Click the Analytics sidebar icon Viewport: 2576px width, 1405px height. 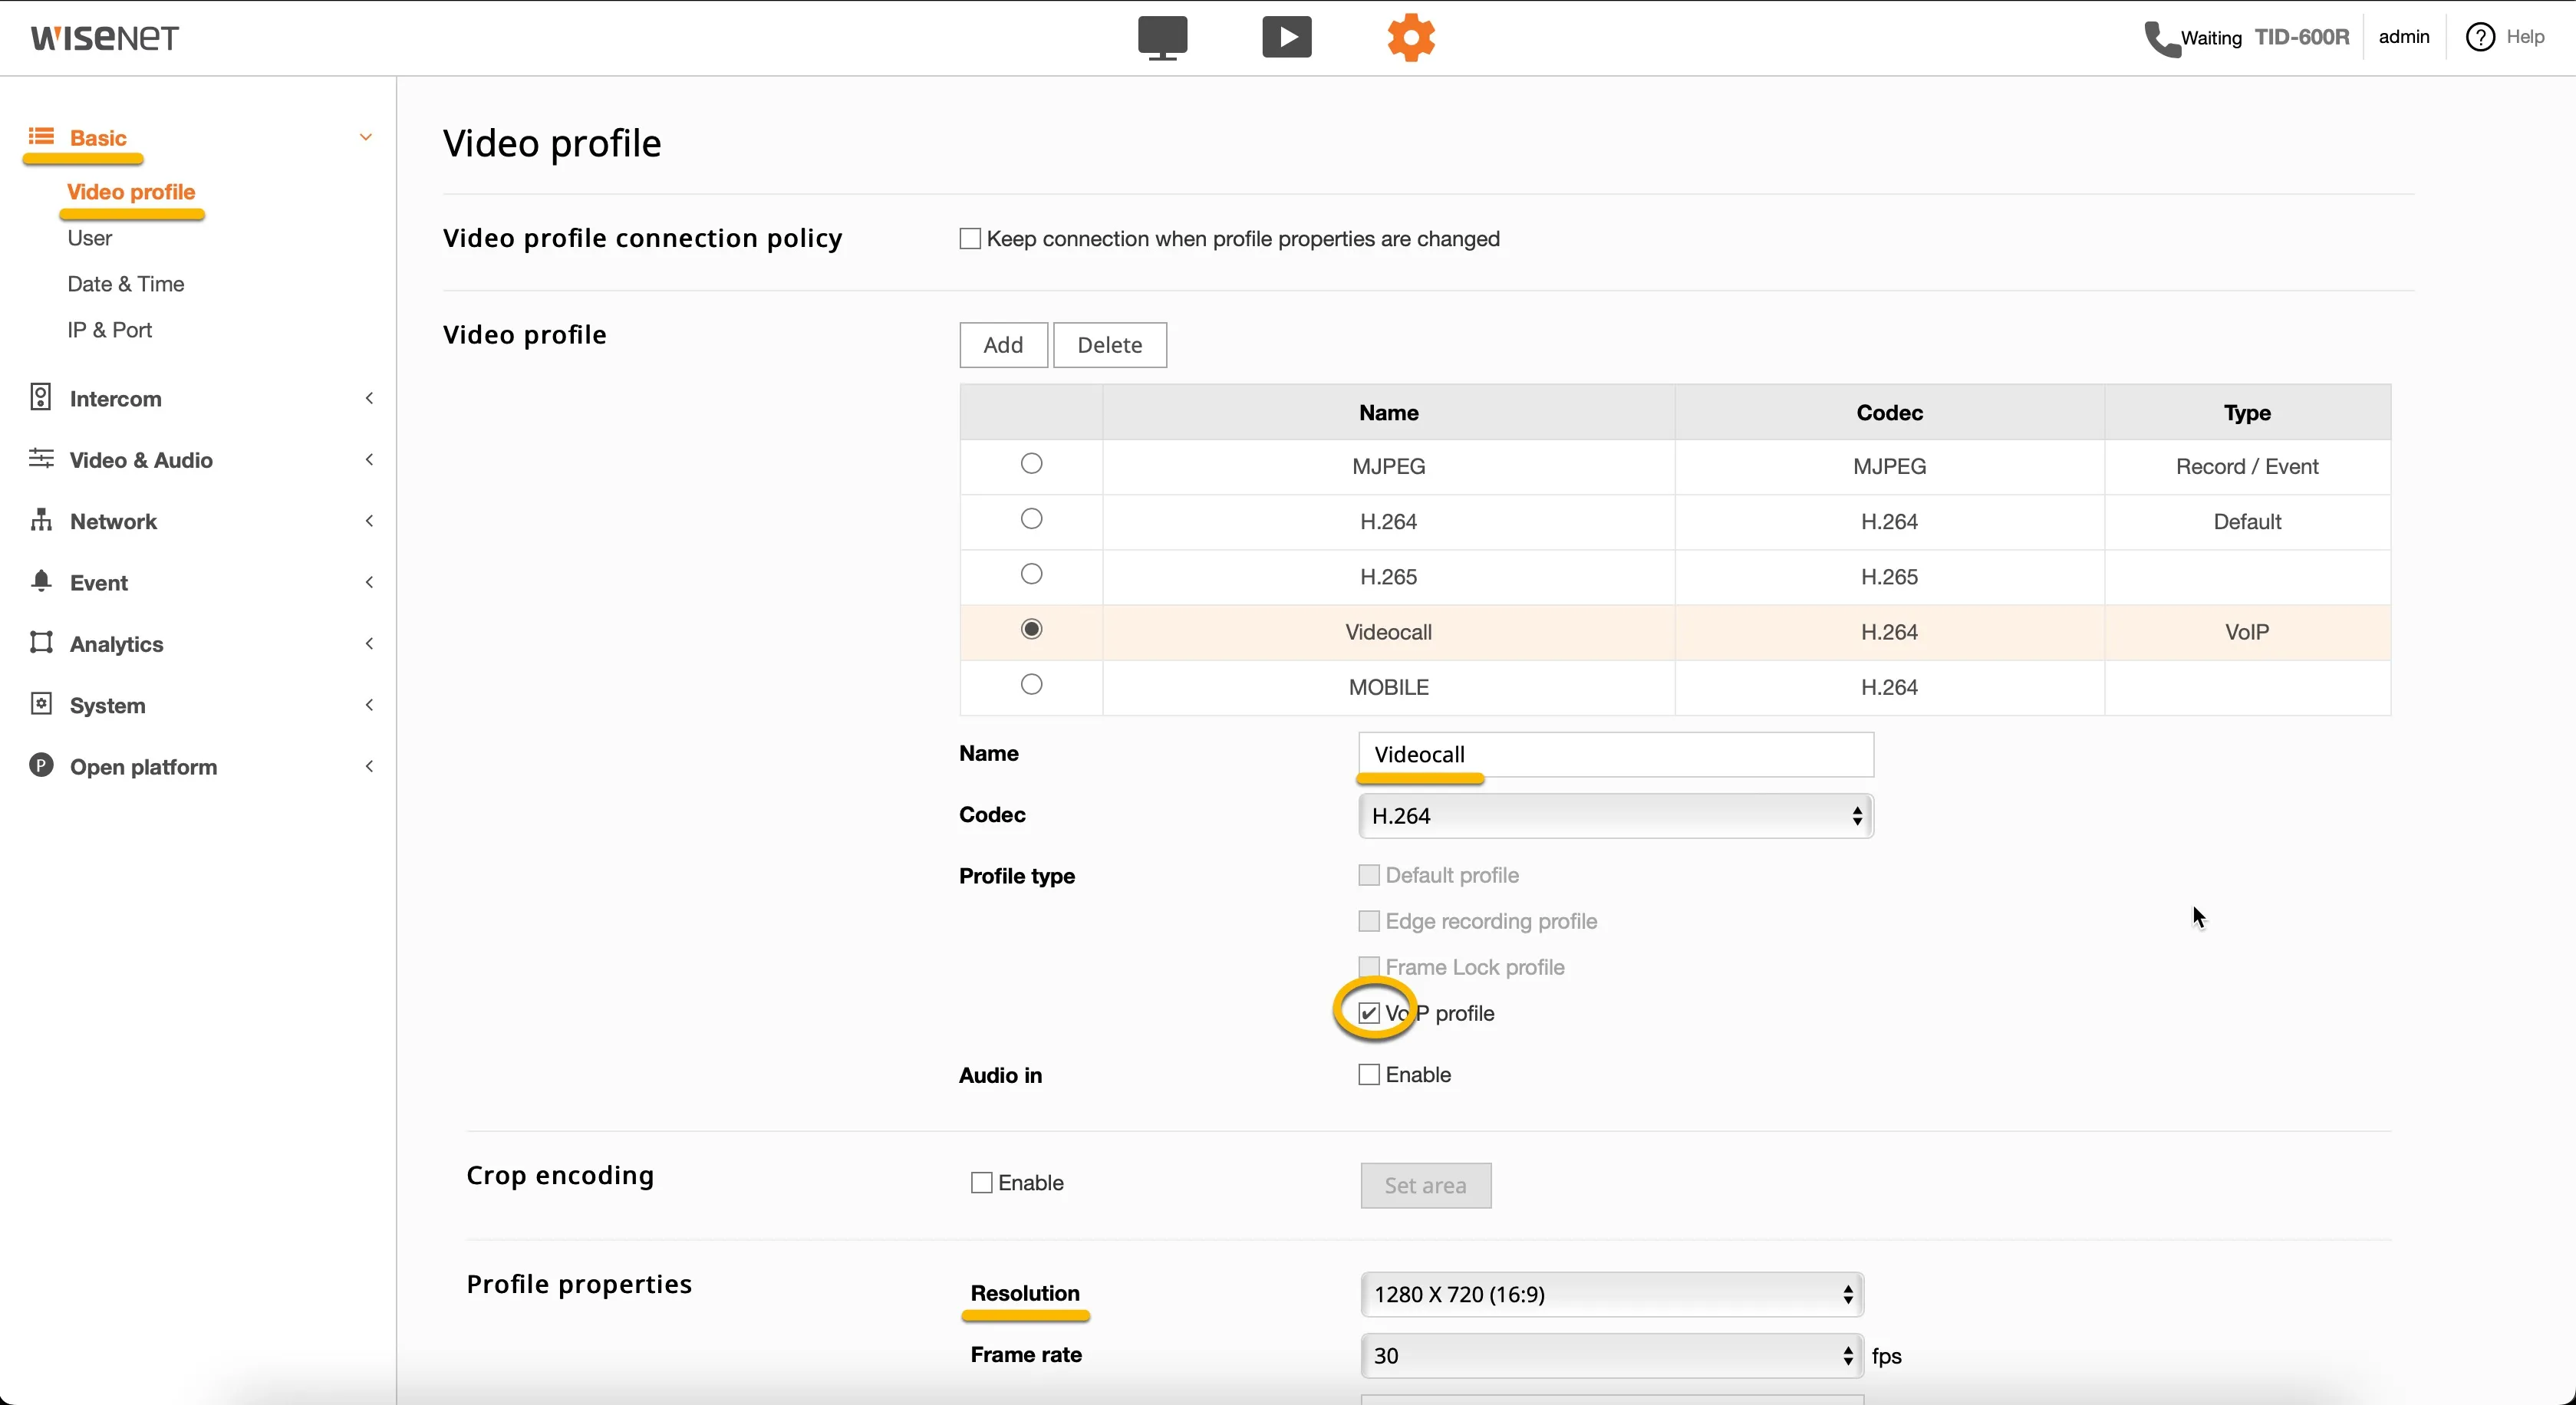point(41,642)
